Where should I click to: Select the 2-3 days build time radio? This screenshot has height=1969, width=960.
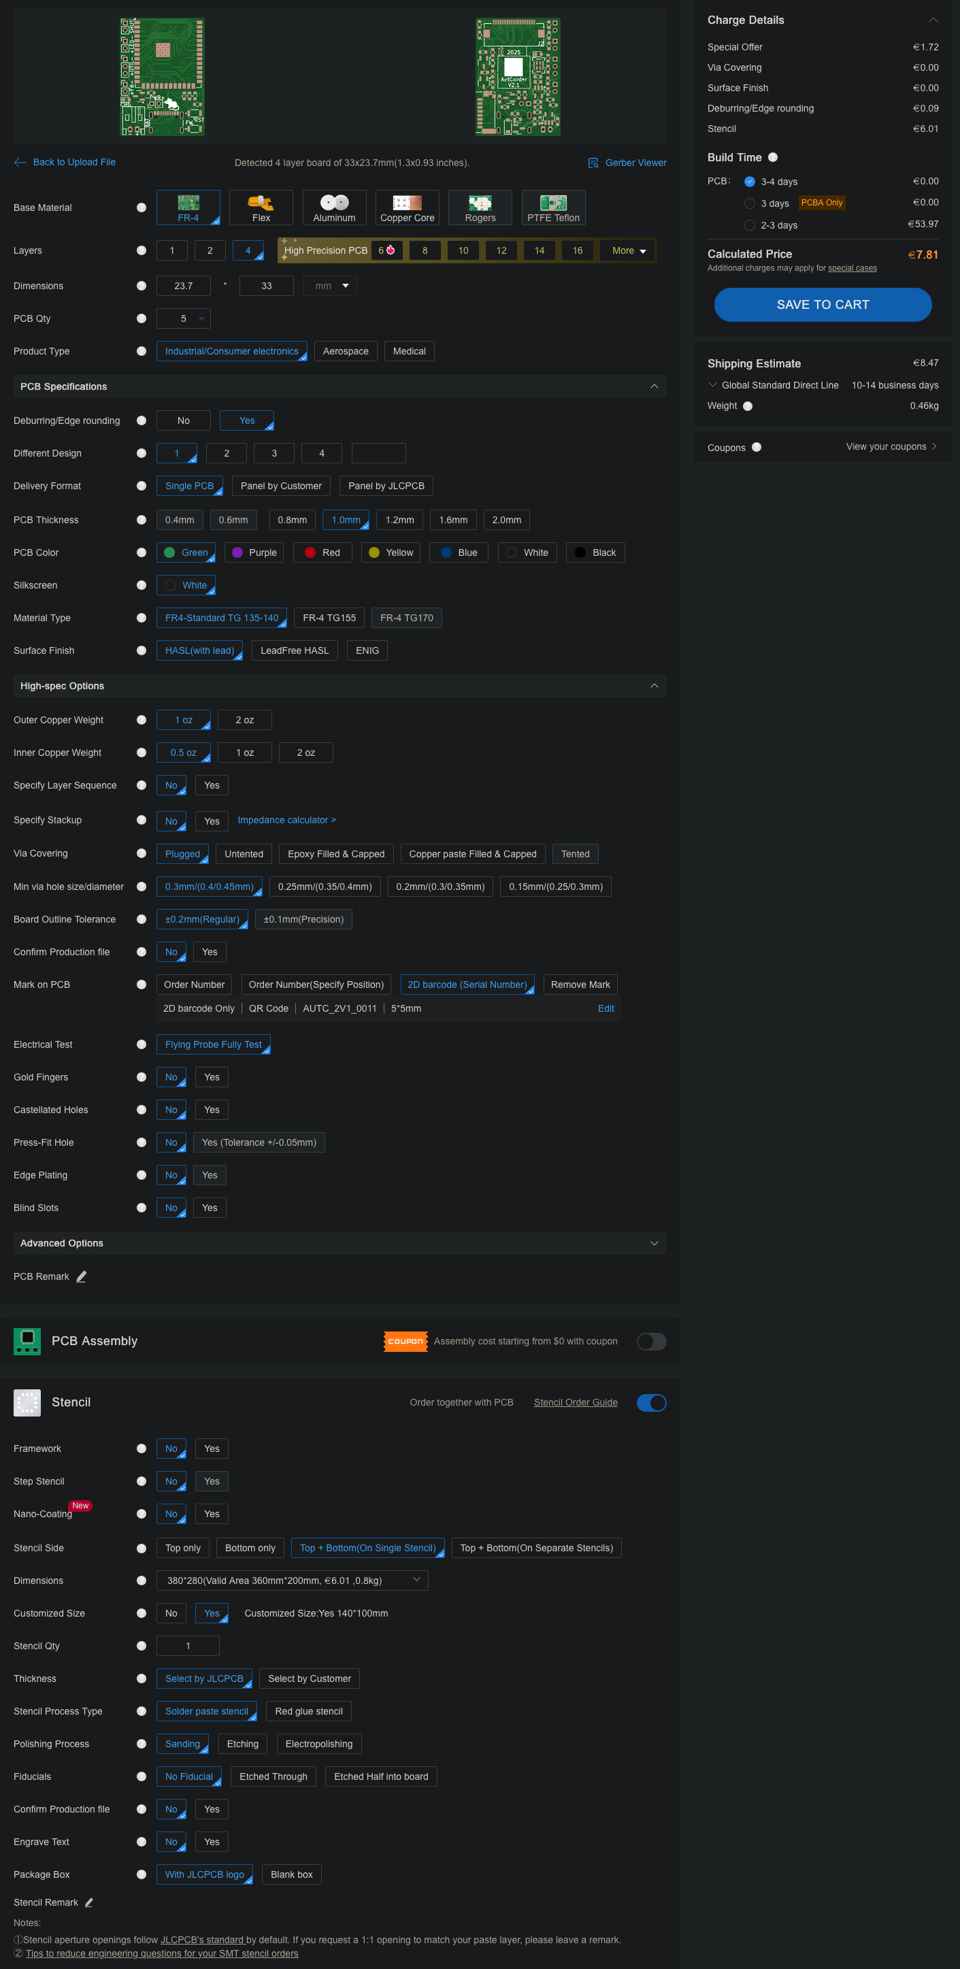click(749, 225)
